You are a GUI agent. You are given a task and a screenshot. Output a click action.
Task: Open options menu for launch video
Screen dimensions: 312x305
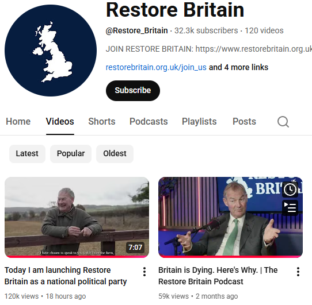(x=144, y=272)
